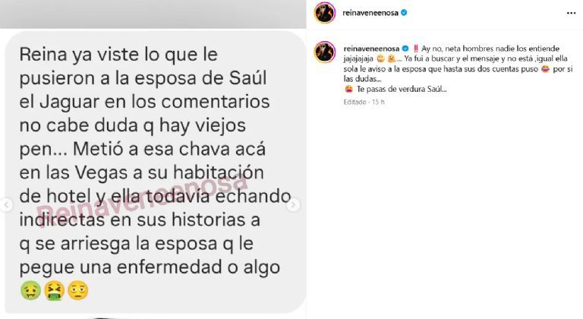583x319 pixels.
Task: Click the green nauseated face emoji
Action: pos(30,291)
